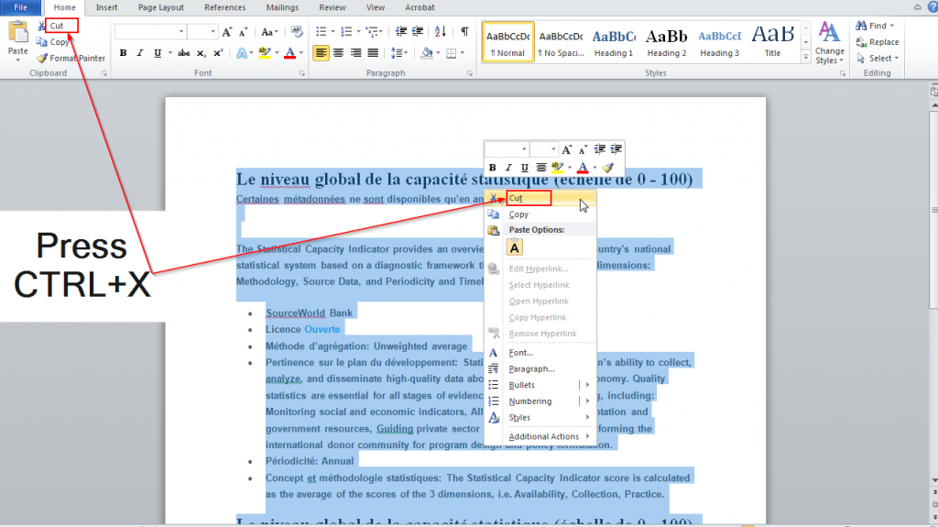Open the ribbon font size dropdown
This screenshot has height=527, width=938.
(x=213, y=32)
